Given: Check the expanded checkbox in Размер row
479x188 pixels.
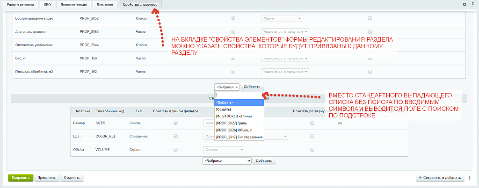Looking at the screenshot, I should click(312, 123).
